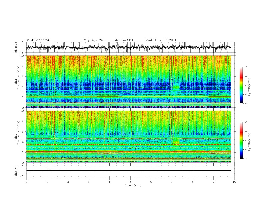Click the ch.1 spectrogram color scale bar
Screen dimensions: 264x204
[241, 85]
